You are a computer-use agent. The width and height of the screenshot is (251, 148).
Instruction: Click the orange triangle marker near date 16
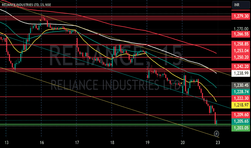pyautogui.click(x=40, y=20)
